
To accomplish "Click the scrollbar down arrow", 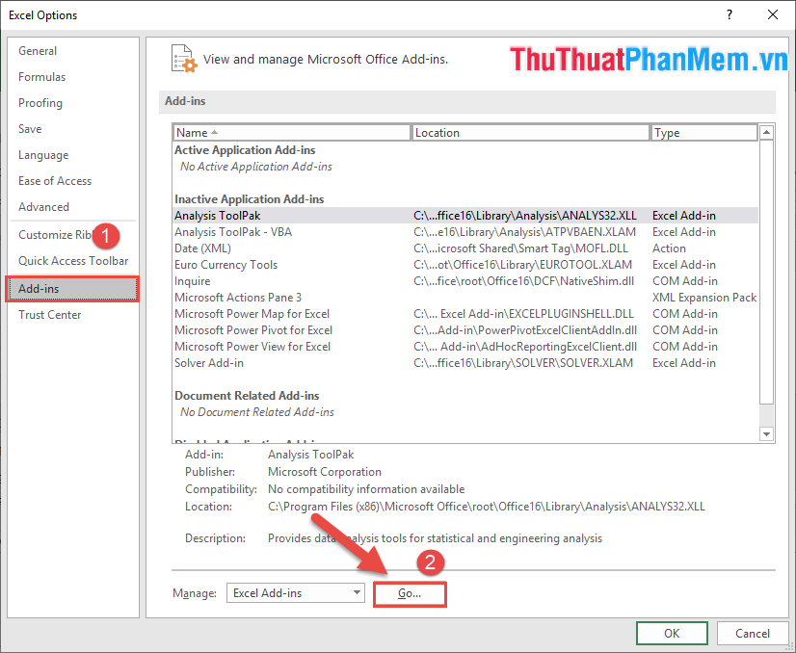I will tap(767, 433).
